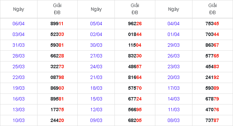Click the 19/03 date link
Screen dimensions: 233x126
pos(19,88)
